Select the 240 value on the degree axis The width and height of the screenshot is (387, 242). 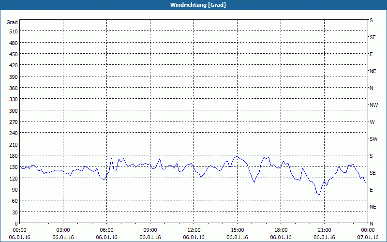coord(14,134)
